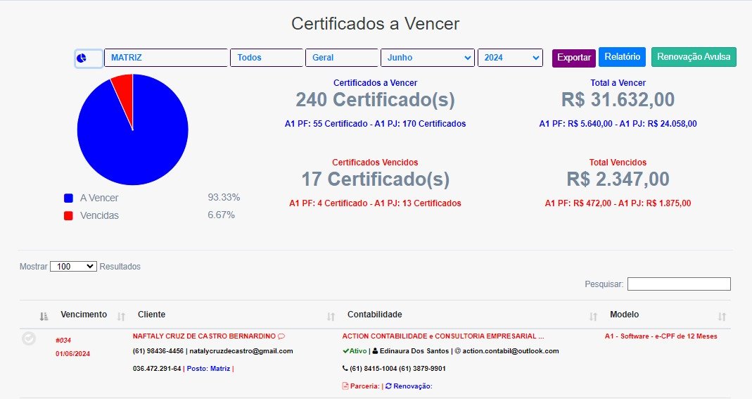Viewport: 752px width, 399px height.
Task: Sort table by Vencimento column arrows
Action: click(120, 316)
